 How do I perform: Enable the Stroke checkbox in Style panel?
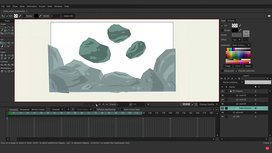tap(222, 30)
